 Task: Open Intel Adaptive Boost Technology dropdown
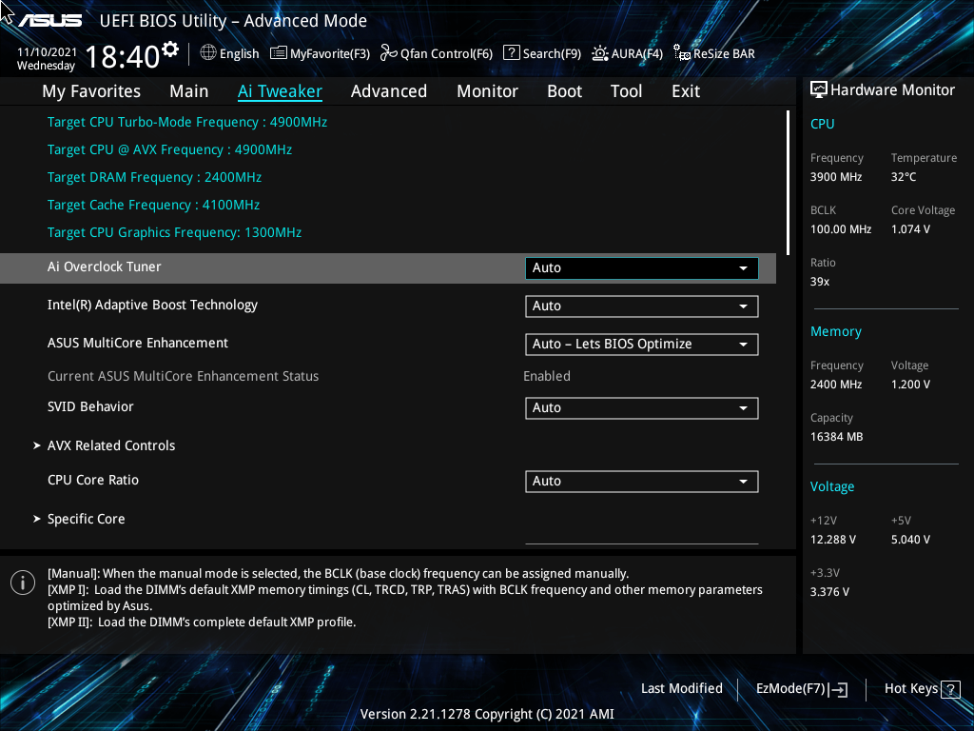coord(642,306)
